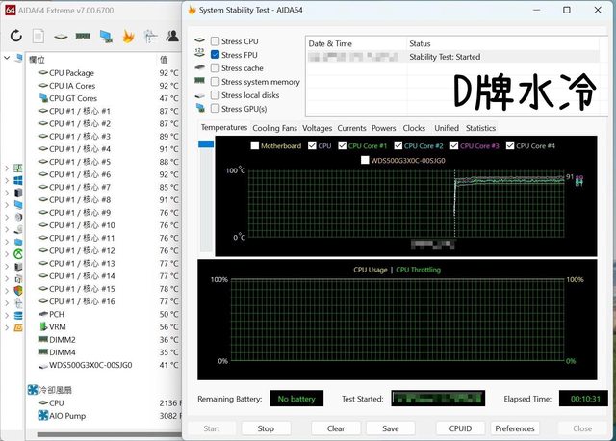Click the user silhouette toolbar icon

[172, 36]
